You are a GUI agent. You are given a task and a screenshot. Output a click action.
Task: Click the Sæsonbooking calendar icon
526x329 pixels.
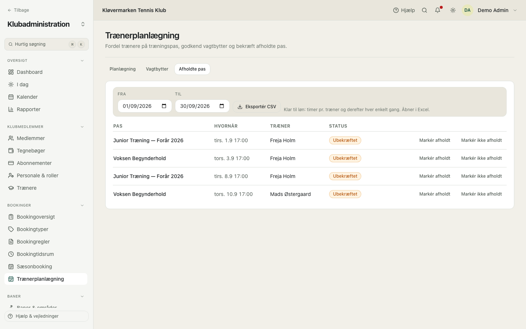pyautogui.click(x=11, y=266)
